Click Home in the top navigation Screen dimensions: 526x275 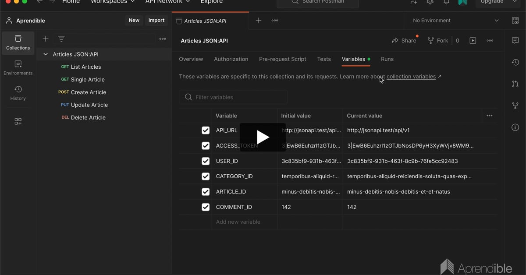point(71,2)
